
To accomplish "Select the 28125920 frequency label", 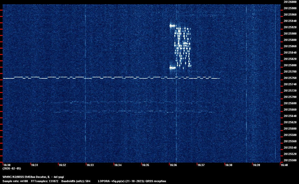I will pos(290,27).
